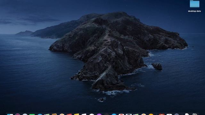Click the "desktop data" folder name label
The width and height of the screenshot is (205, 115).
pyautogui.click(x=194, y=11)
